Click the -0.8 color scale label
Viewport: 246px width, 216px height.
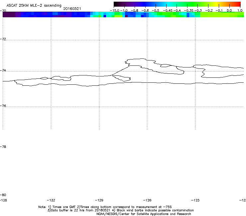pos(134,11)
